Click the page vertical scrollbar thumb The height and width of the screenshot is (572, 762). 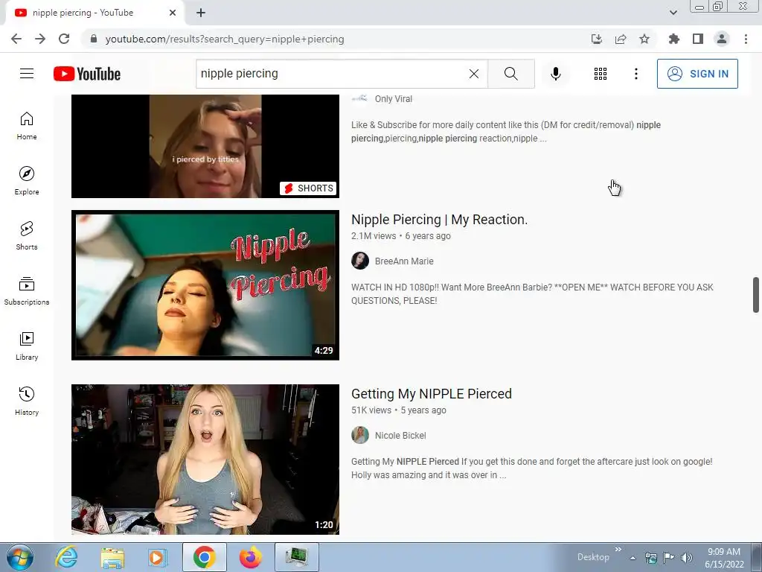coord(756,295)
